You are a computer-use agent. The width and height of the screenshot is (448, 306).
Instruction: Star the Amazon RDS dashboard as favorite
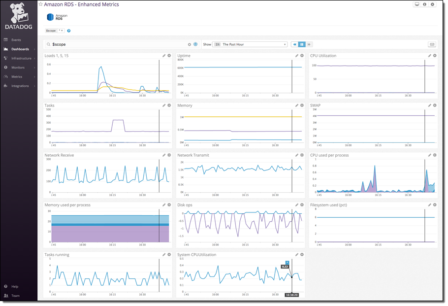coord(41,4)
